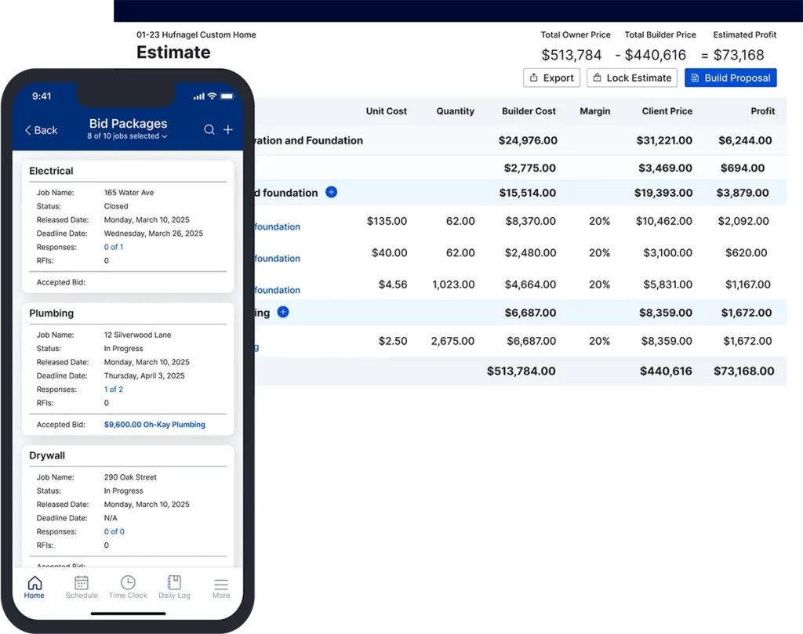Open the '8 of 10 jobs selected' dropdown
Image resolution: width=803 pixels, height=634 pixels.
tap(128, 136)
